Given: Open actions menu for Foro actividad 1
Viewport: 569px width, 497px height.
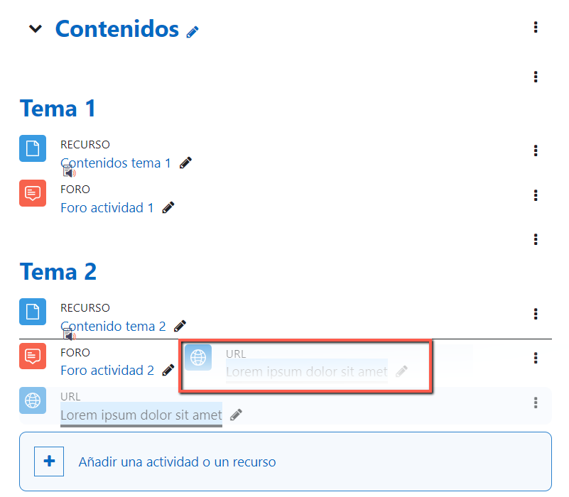Looking at the screenshot, I should pos(536,195).
